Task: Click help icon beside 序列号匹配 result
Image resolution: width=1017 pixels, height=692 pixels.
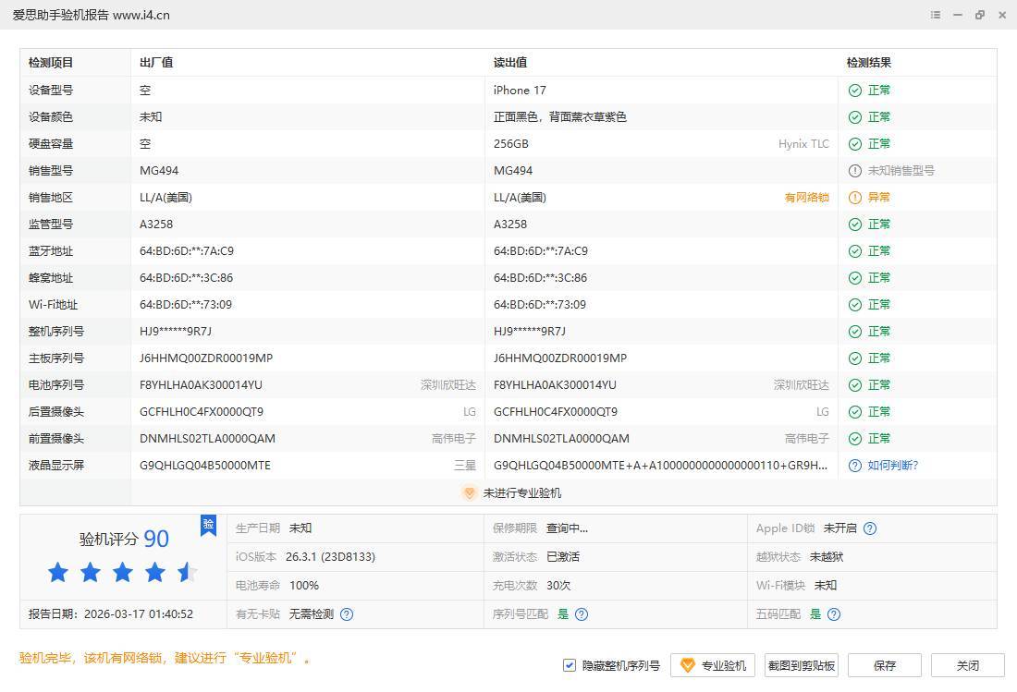Action: pyautogui.click(x=582, y=614)
